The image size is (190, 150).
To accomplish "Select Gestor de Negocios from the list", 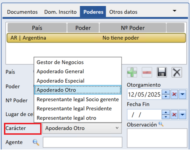I will 60,62.
